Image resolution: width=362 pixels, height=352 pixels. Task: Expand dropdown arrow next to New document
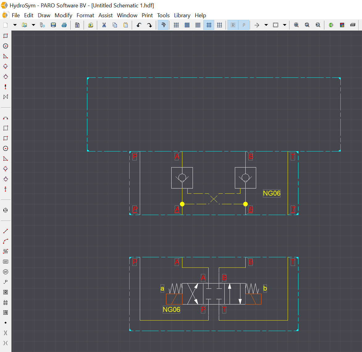click(x=15, y=25)
